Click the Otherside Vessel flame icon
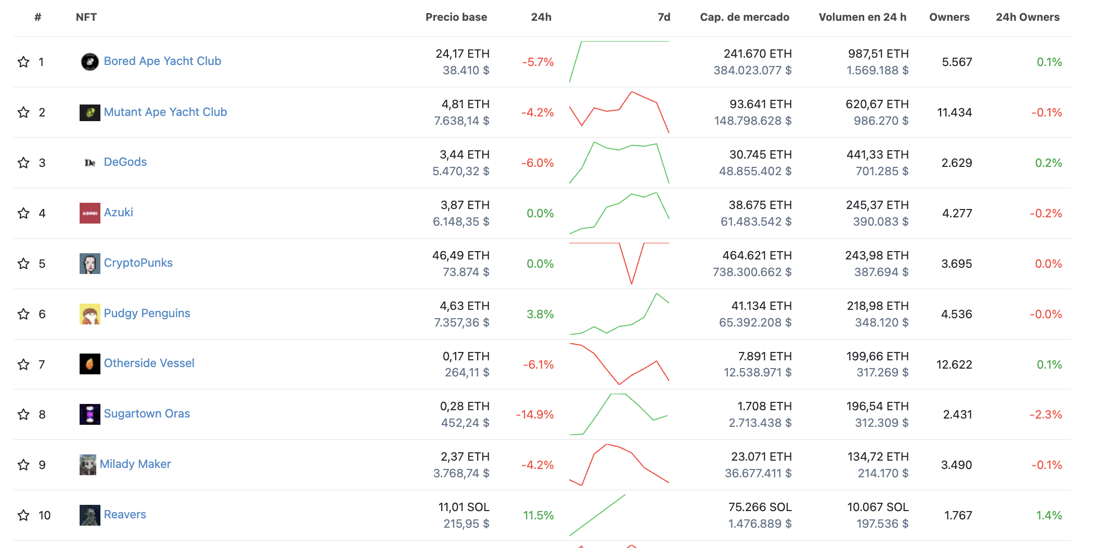 coord(89,364)
